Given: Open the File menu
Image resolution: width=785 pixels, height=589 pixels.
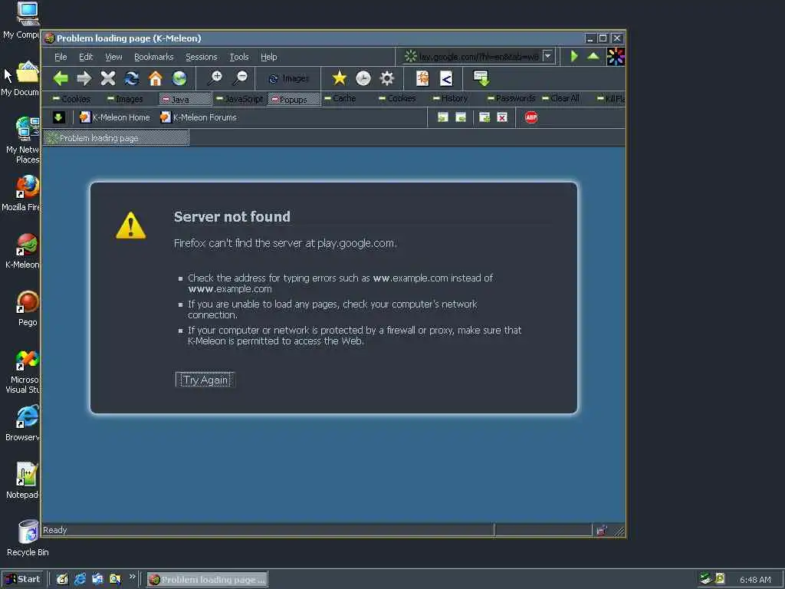Looking at the screenshot, I should [61, 57].
